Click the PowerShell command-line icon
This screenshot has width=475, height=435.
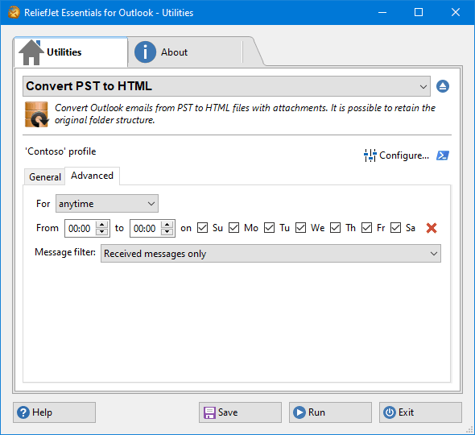click(x=443, y=155)
